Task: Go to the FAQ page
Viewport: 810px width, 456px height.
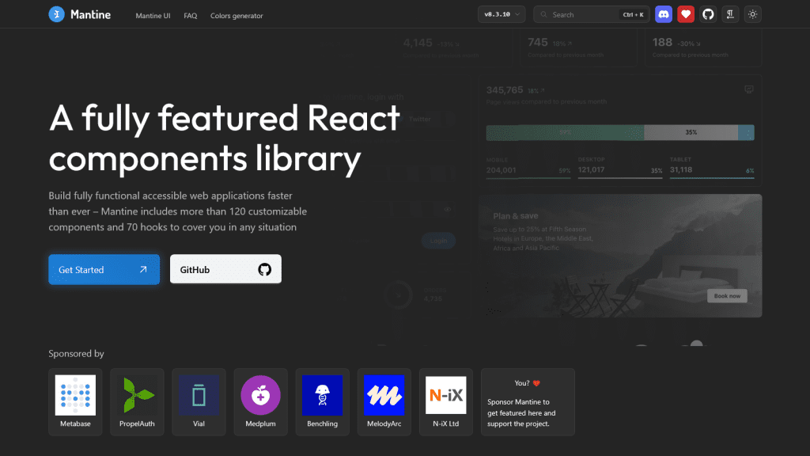Action: click(x=190, y=15)
